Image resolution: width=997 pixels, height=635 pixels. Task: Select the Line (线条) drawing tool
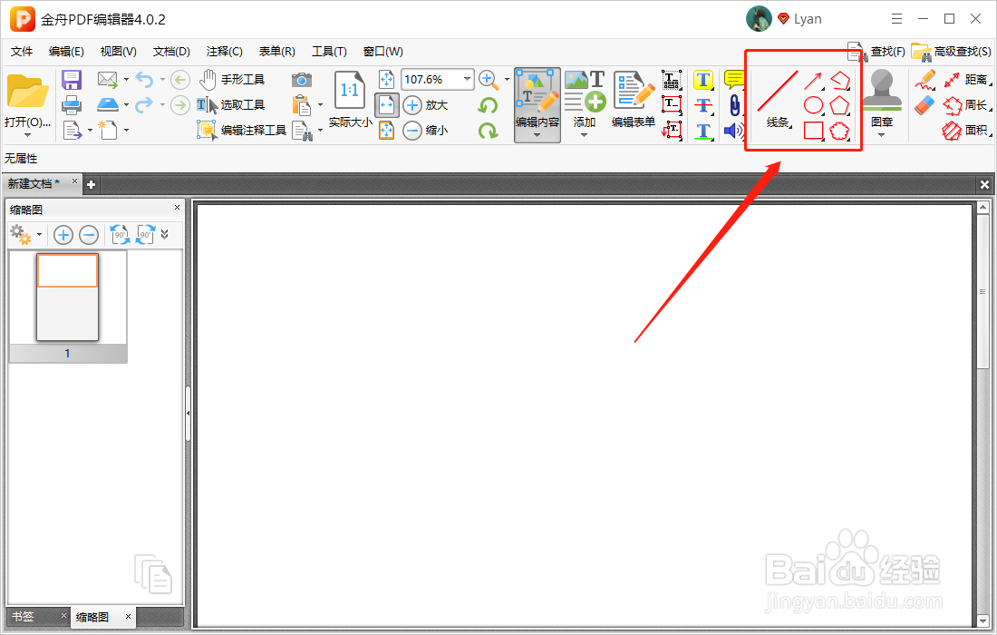coord(777,99)
